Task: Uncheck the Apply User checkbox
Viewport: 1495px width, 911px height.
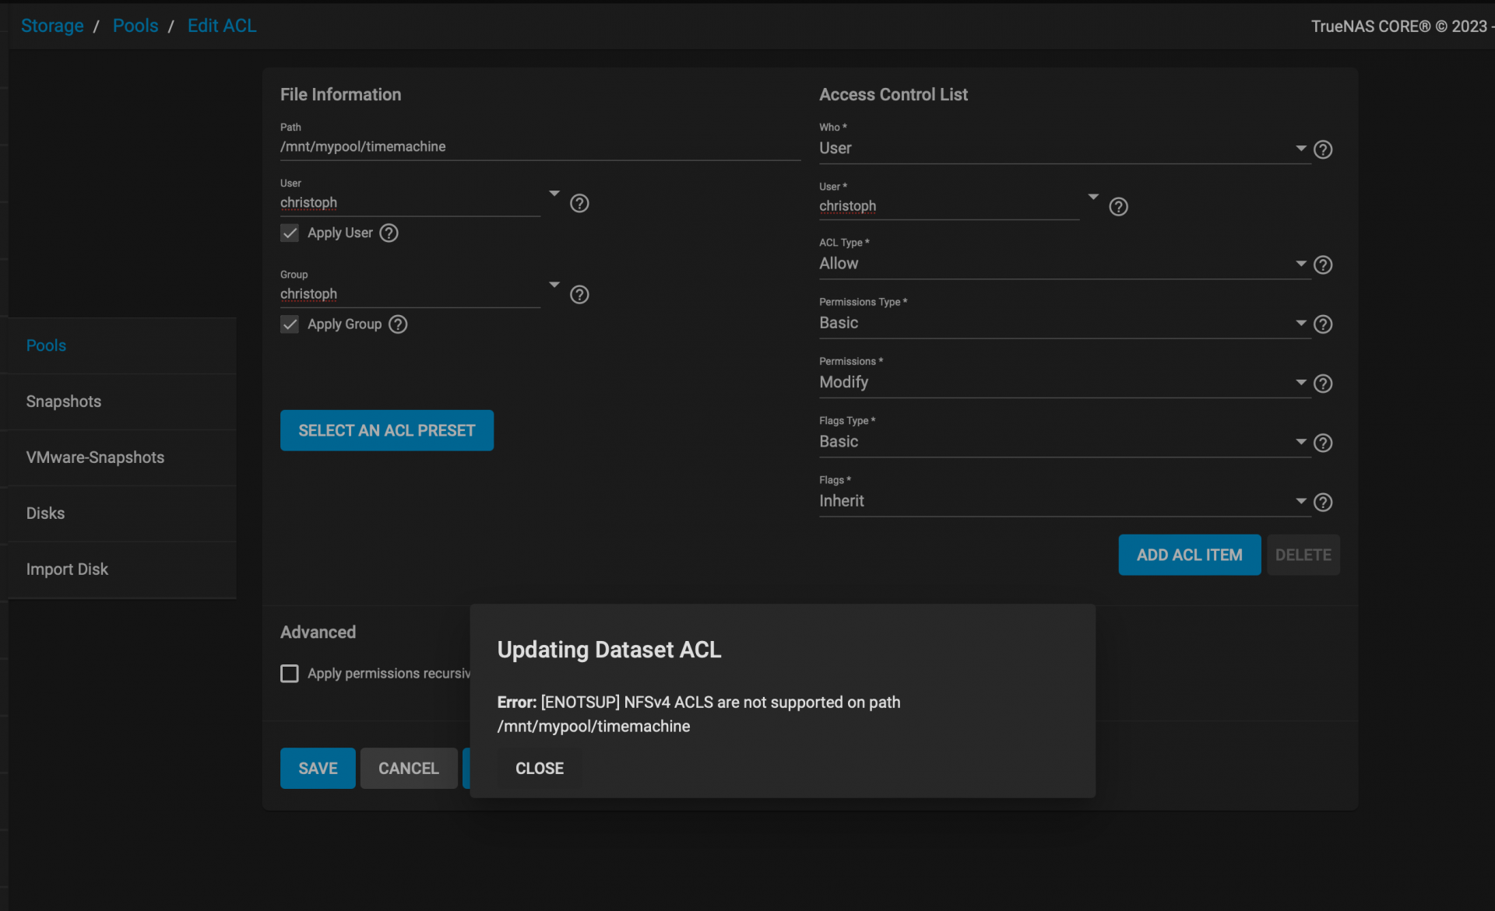Action: click(290, 233)
